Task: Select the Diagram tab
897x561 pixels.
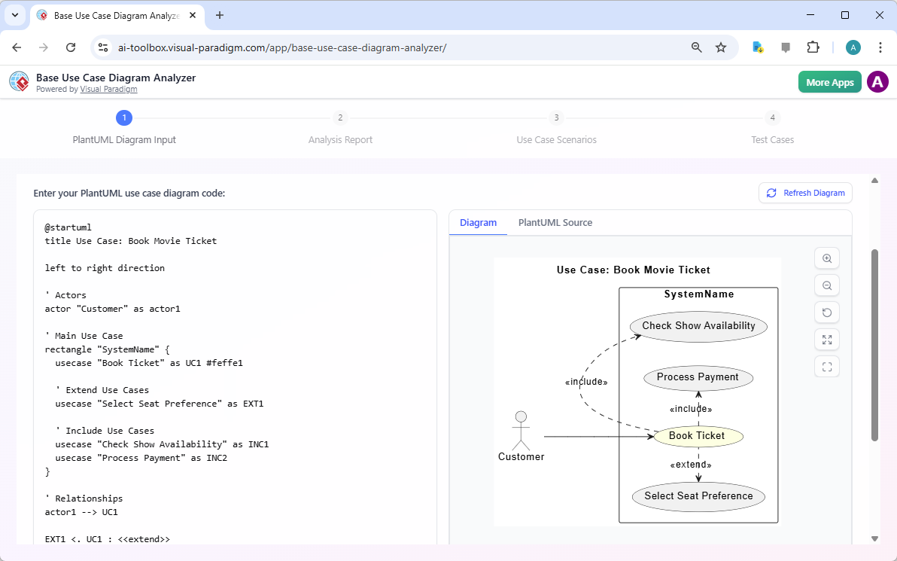Action: 478,222
